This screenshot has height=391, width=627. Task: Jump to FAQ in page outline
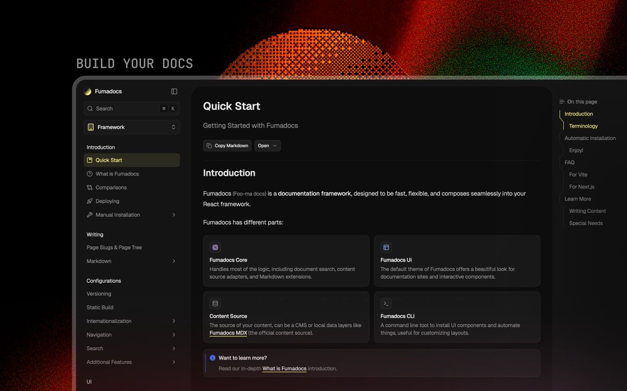click(570, 163)
